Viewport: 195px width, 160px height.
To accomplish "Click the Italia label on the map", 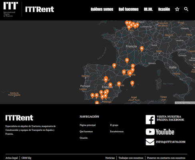I will point(173,67).
